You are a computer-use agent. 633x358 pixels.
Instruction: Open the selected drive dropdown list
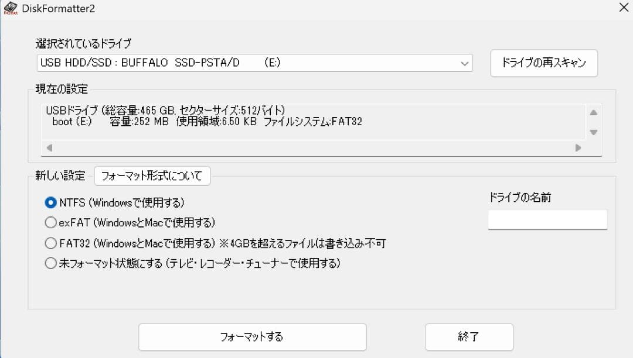coord(254,63)
